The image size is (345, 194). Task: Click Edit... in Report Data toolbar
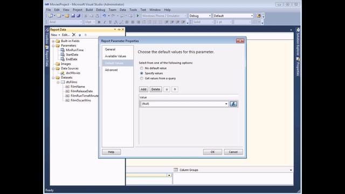[66, 35]
